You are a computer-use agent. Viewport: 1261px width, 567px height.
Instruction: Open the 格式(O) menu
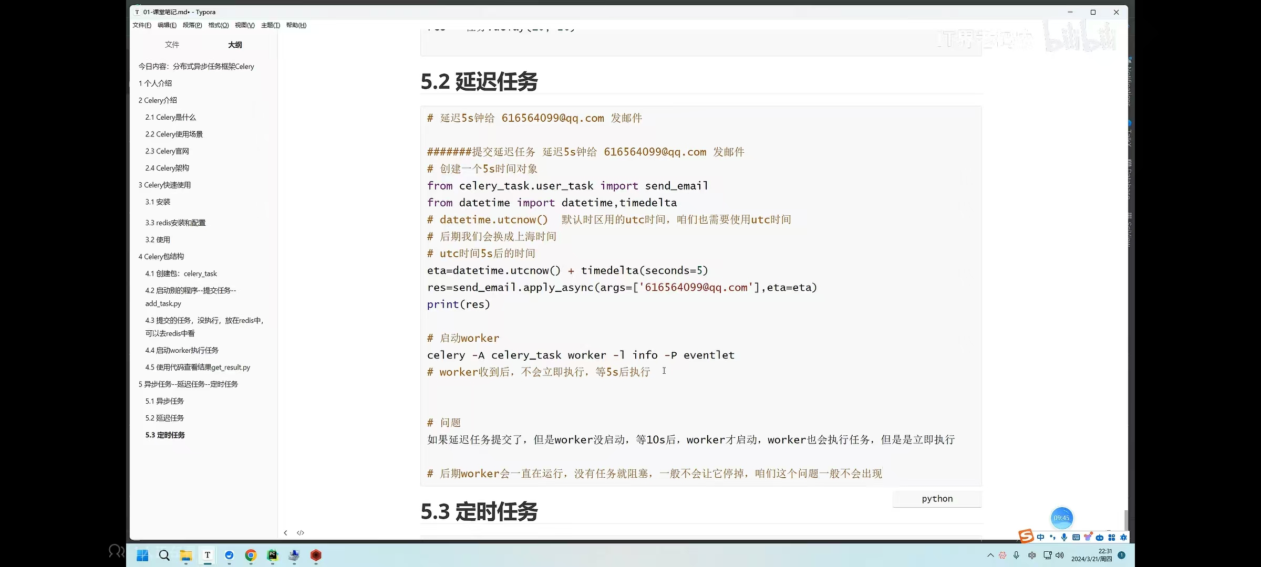(218, 25)
